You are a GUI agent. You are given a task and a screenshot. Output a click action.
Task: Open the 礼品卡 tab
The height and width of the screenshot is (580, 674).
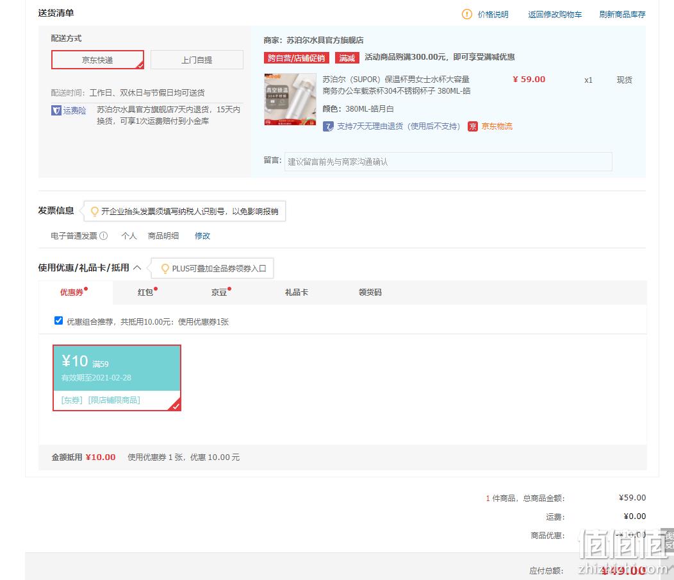297,293
